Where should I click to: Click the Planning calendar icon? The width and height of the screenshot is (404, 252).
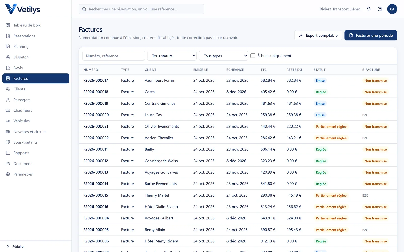click(8, 46)
